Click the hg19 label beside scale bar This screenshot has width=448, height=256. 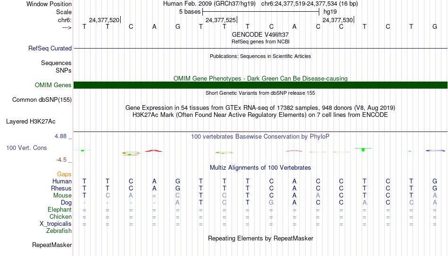(330, 12)
